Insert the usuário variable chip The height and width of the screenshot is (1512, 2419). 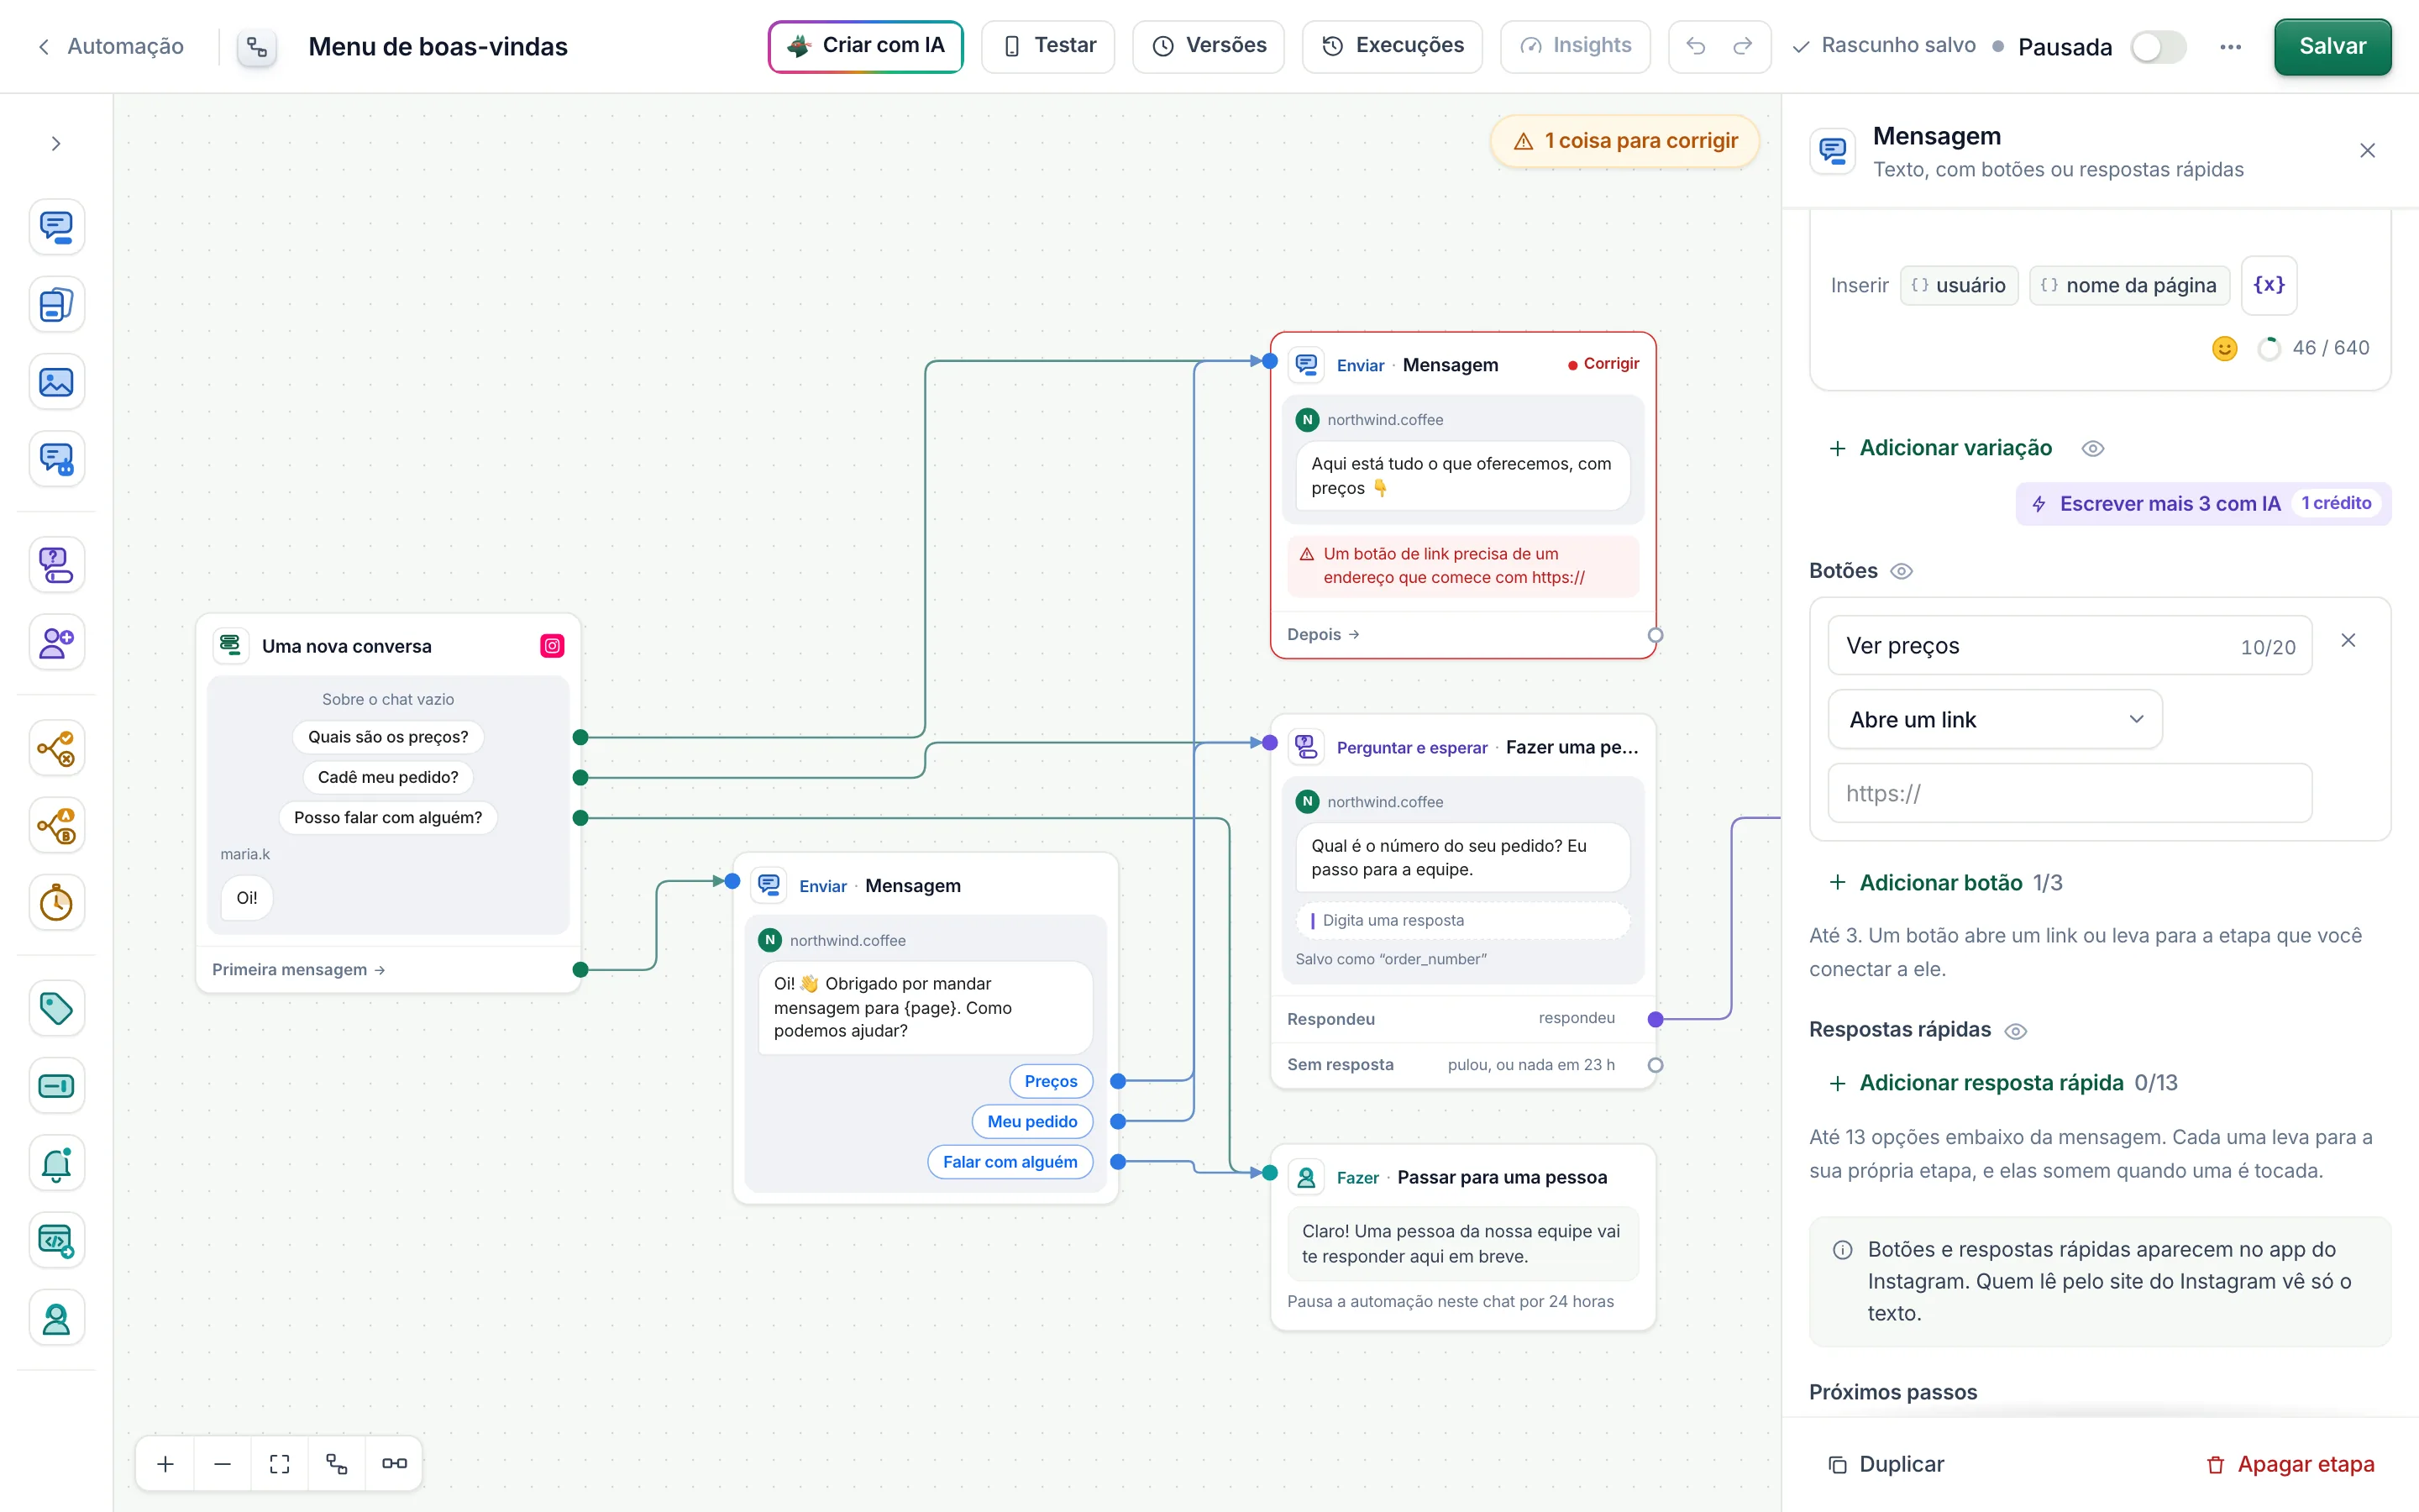(1958, 286)
